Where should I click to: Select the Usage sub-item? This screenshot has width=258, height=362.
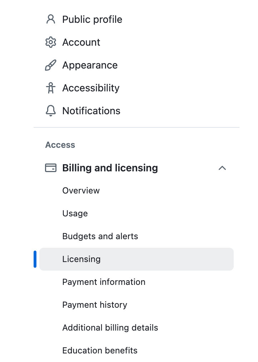click(137, 213)
